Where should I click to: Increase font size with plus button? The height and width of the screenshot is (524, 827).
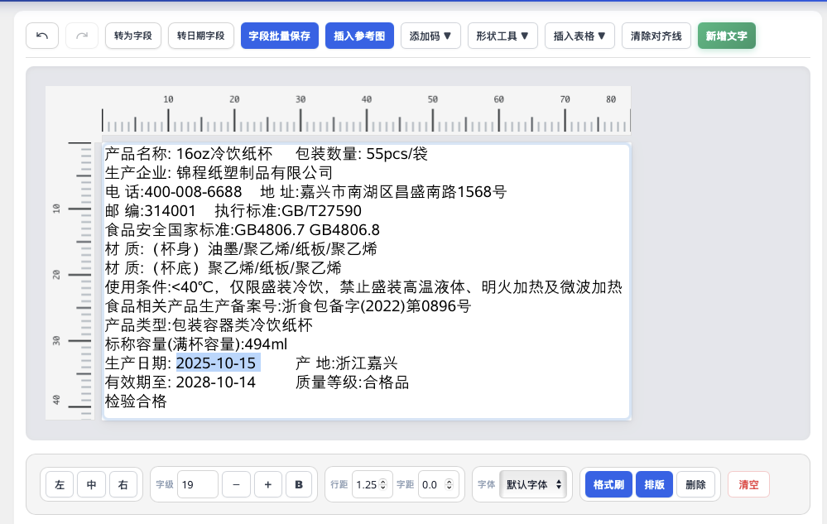click(268, 484)
